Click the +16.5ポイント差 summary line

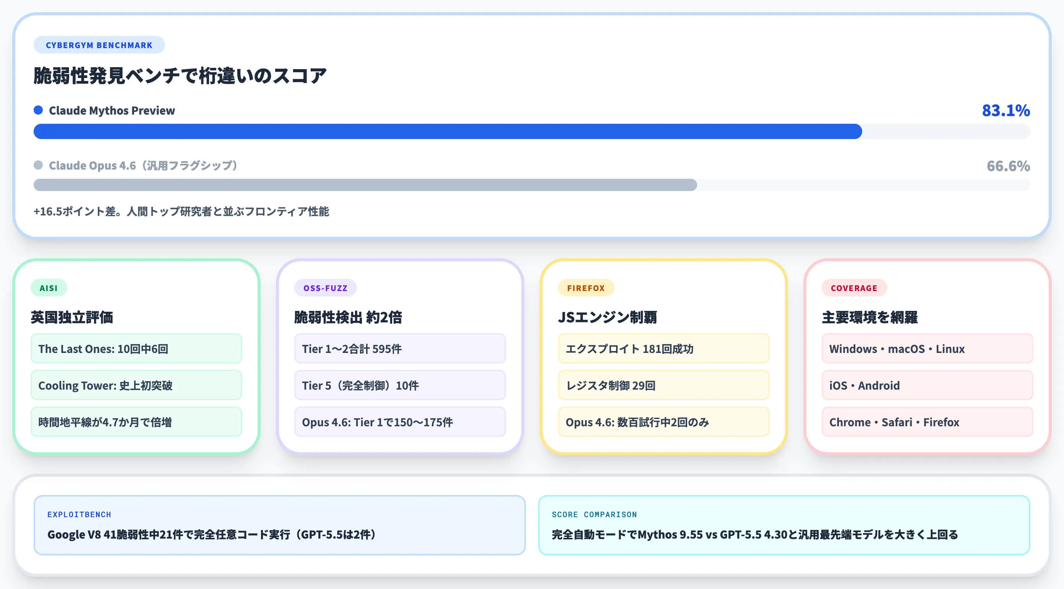[181, 211]
